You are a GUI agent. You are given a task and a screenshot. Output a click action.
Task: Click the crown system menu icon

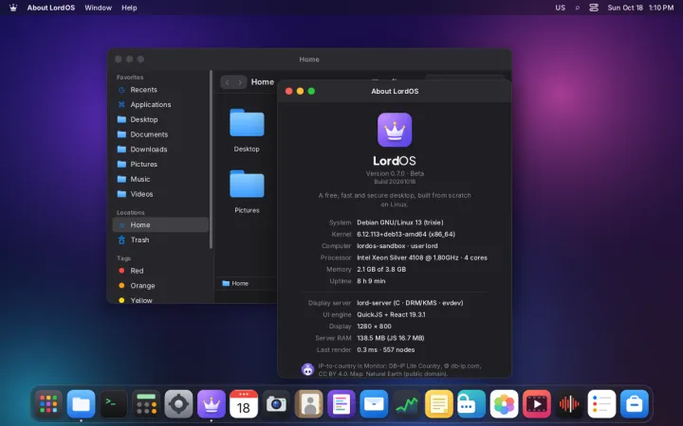pyautogui.click(x=13, y=8)
